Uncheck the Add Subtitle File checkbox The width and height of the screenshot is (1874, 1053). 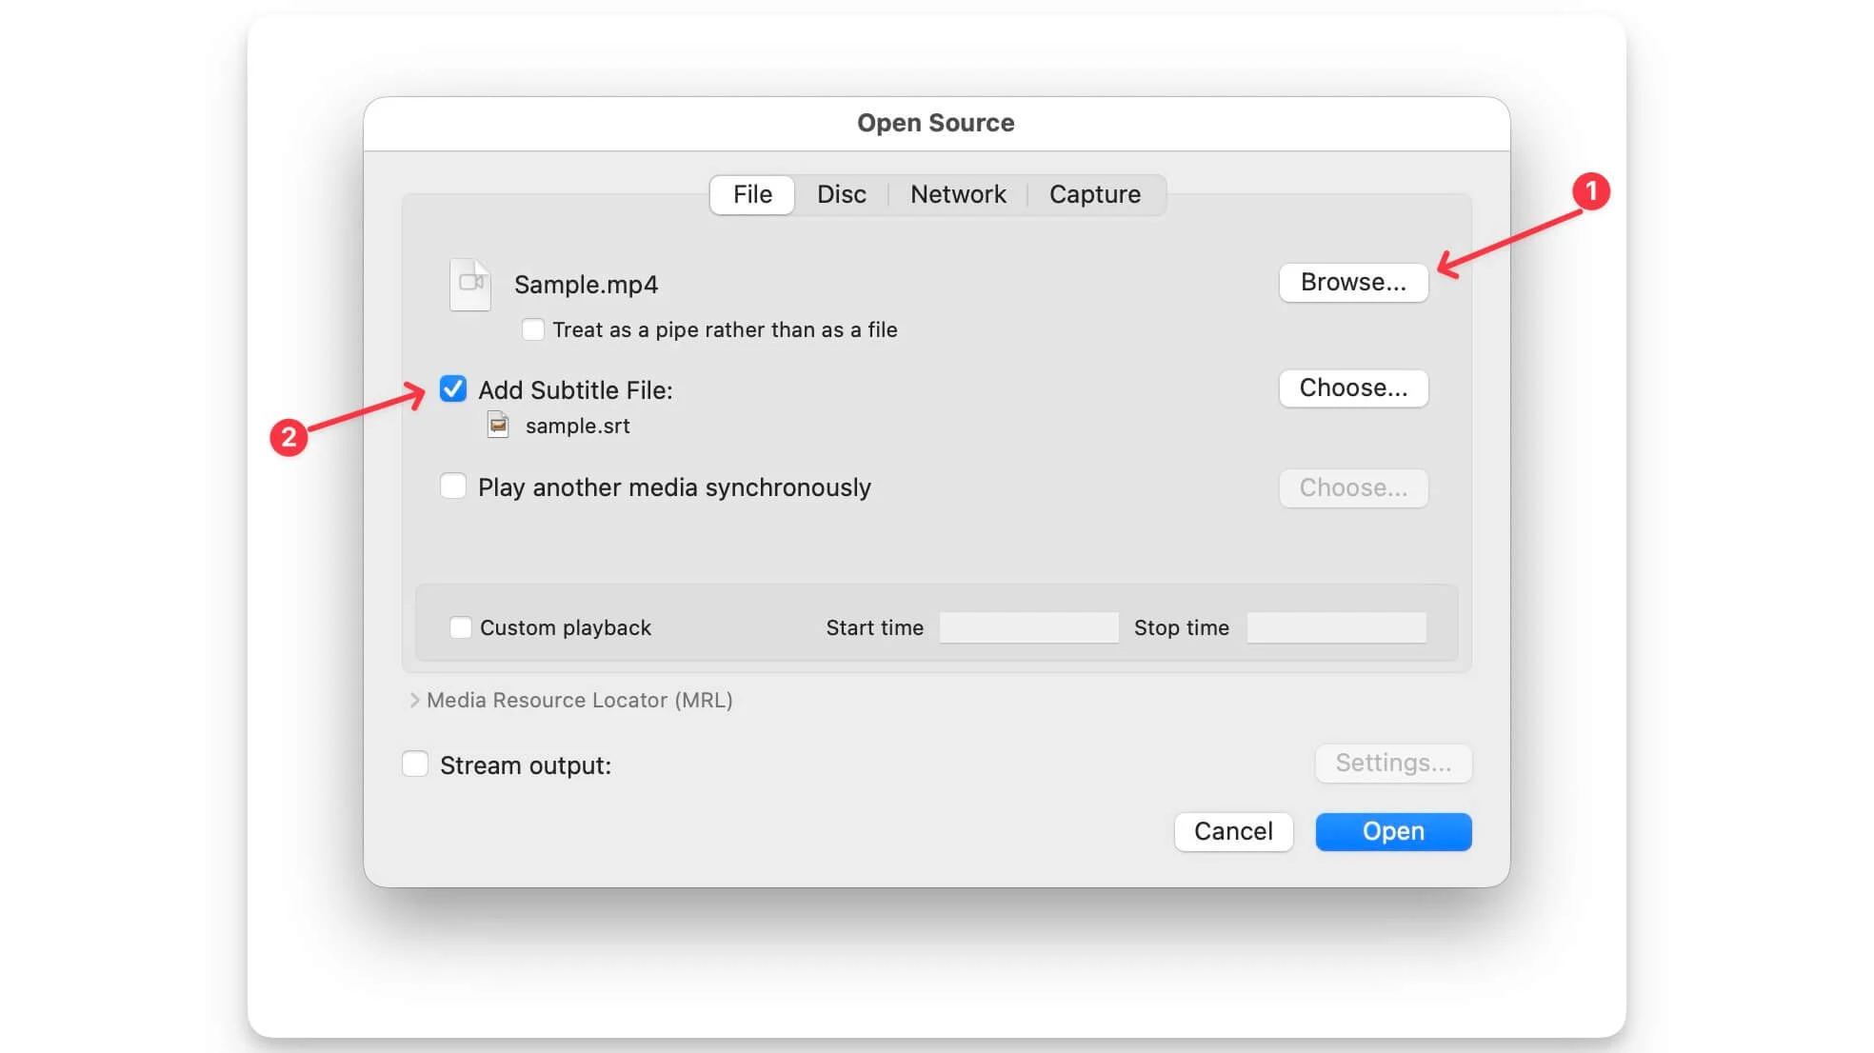(453, 388)
